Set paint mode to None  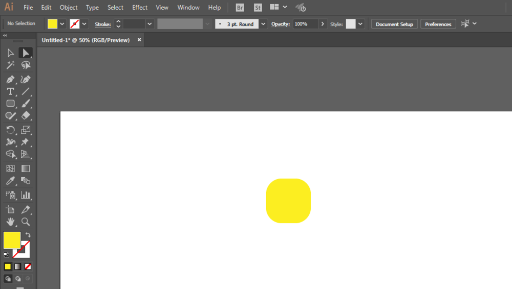pos(28,267)
